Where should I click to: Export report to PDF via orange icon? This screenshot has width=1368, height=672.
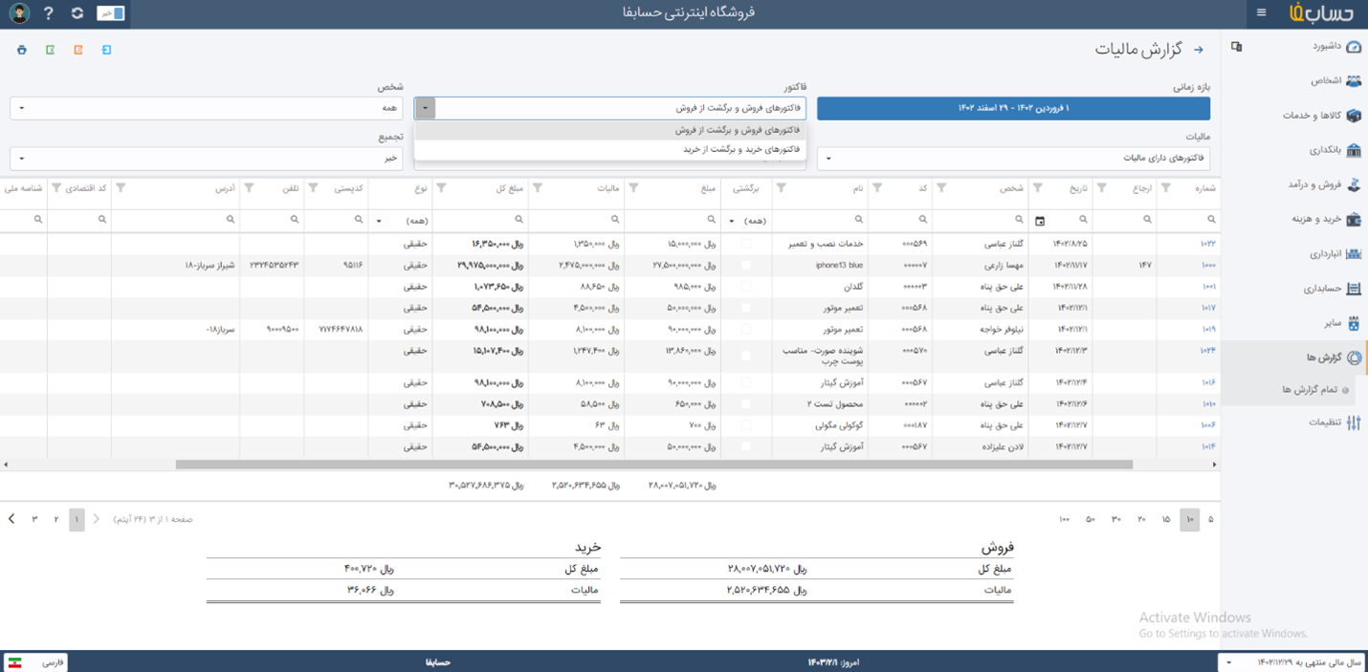(78, 50)
